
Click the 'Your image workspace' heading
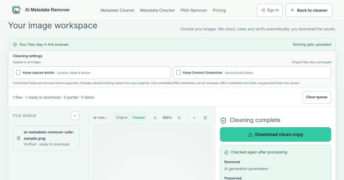pyautogui.click(x=53, y=25)
